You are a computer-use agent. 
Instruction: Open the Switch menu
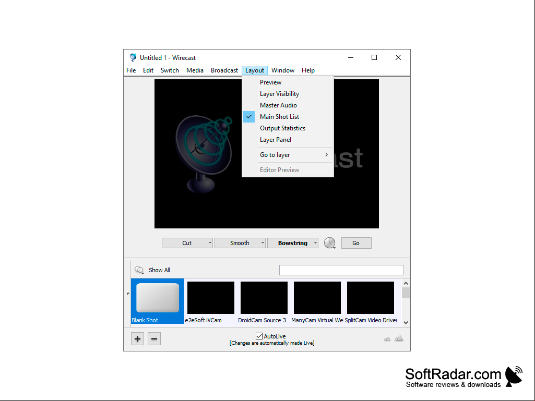tap(170, 70)
